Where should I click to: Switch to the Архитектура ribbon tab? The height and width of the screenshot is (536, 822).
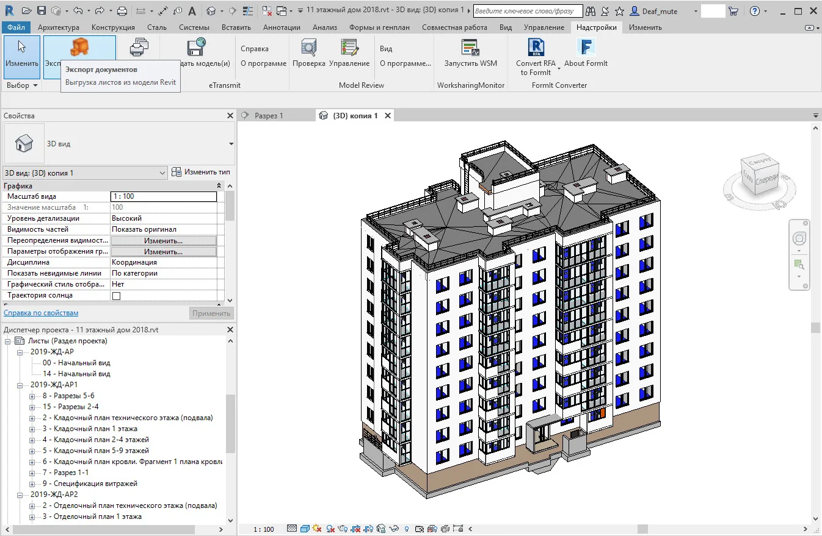tap(58, 27)
